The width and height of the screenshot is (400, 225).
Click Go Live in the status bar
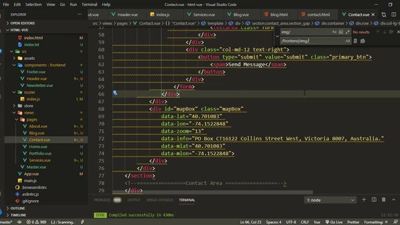(334, 222)
